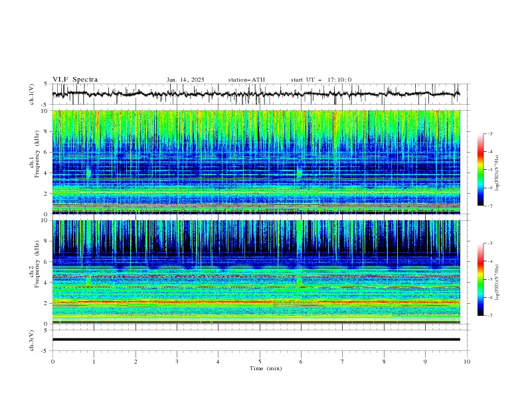Click the "-7" value on ch.1 colorbar

point(489,206)
